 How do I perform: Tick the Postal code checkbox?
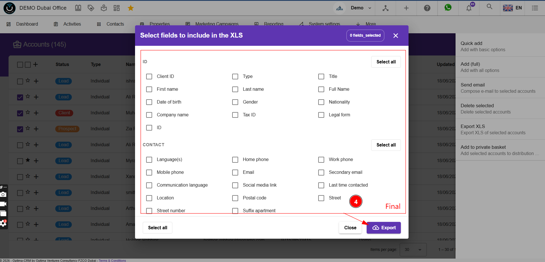pos(235,198)
